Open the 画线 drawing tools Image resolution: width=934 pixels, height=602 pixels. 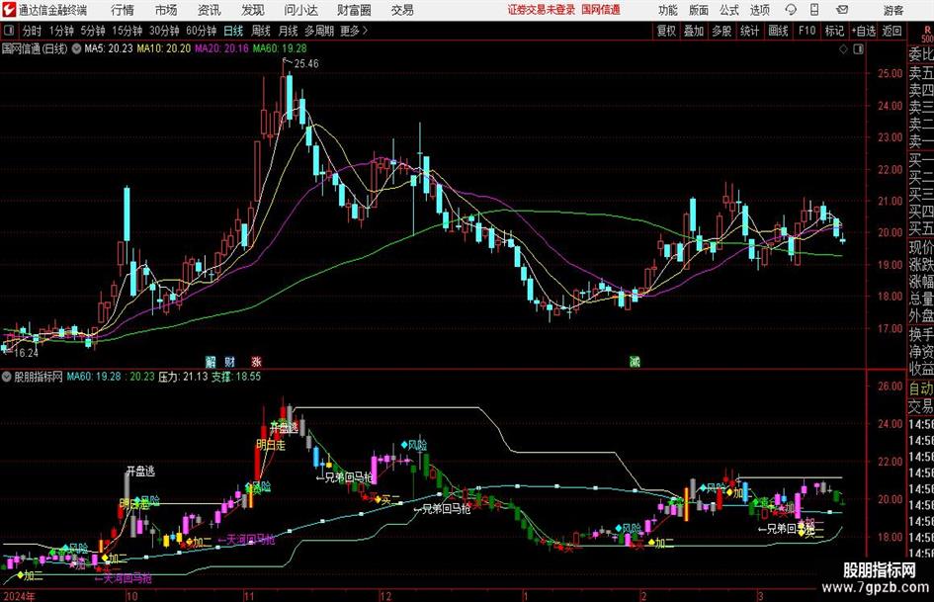778,31
